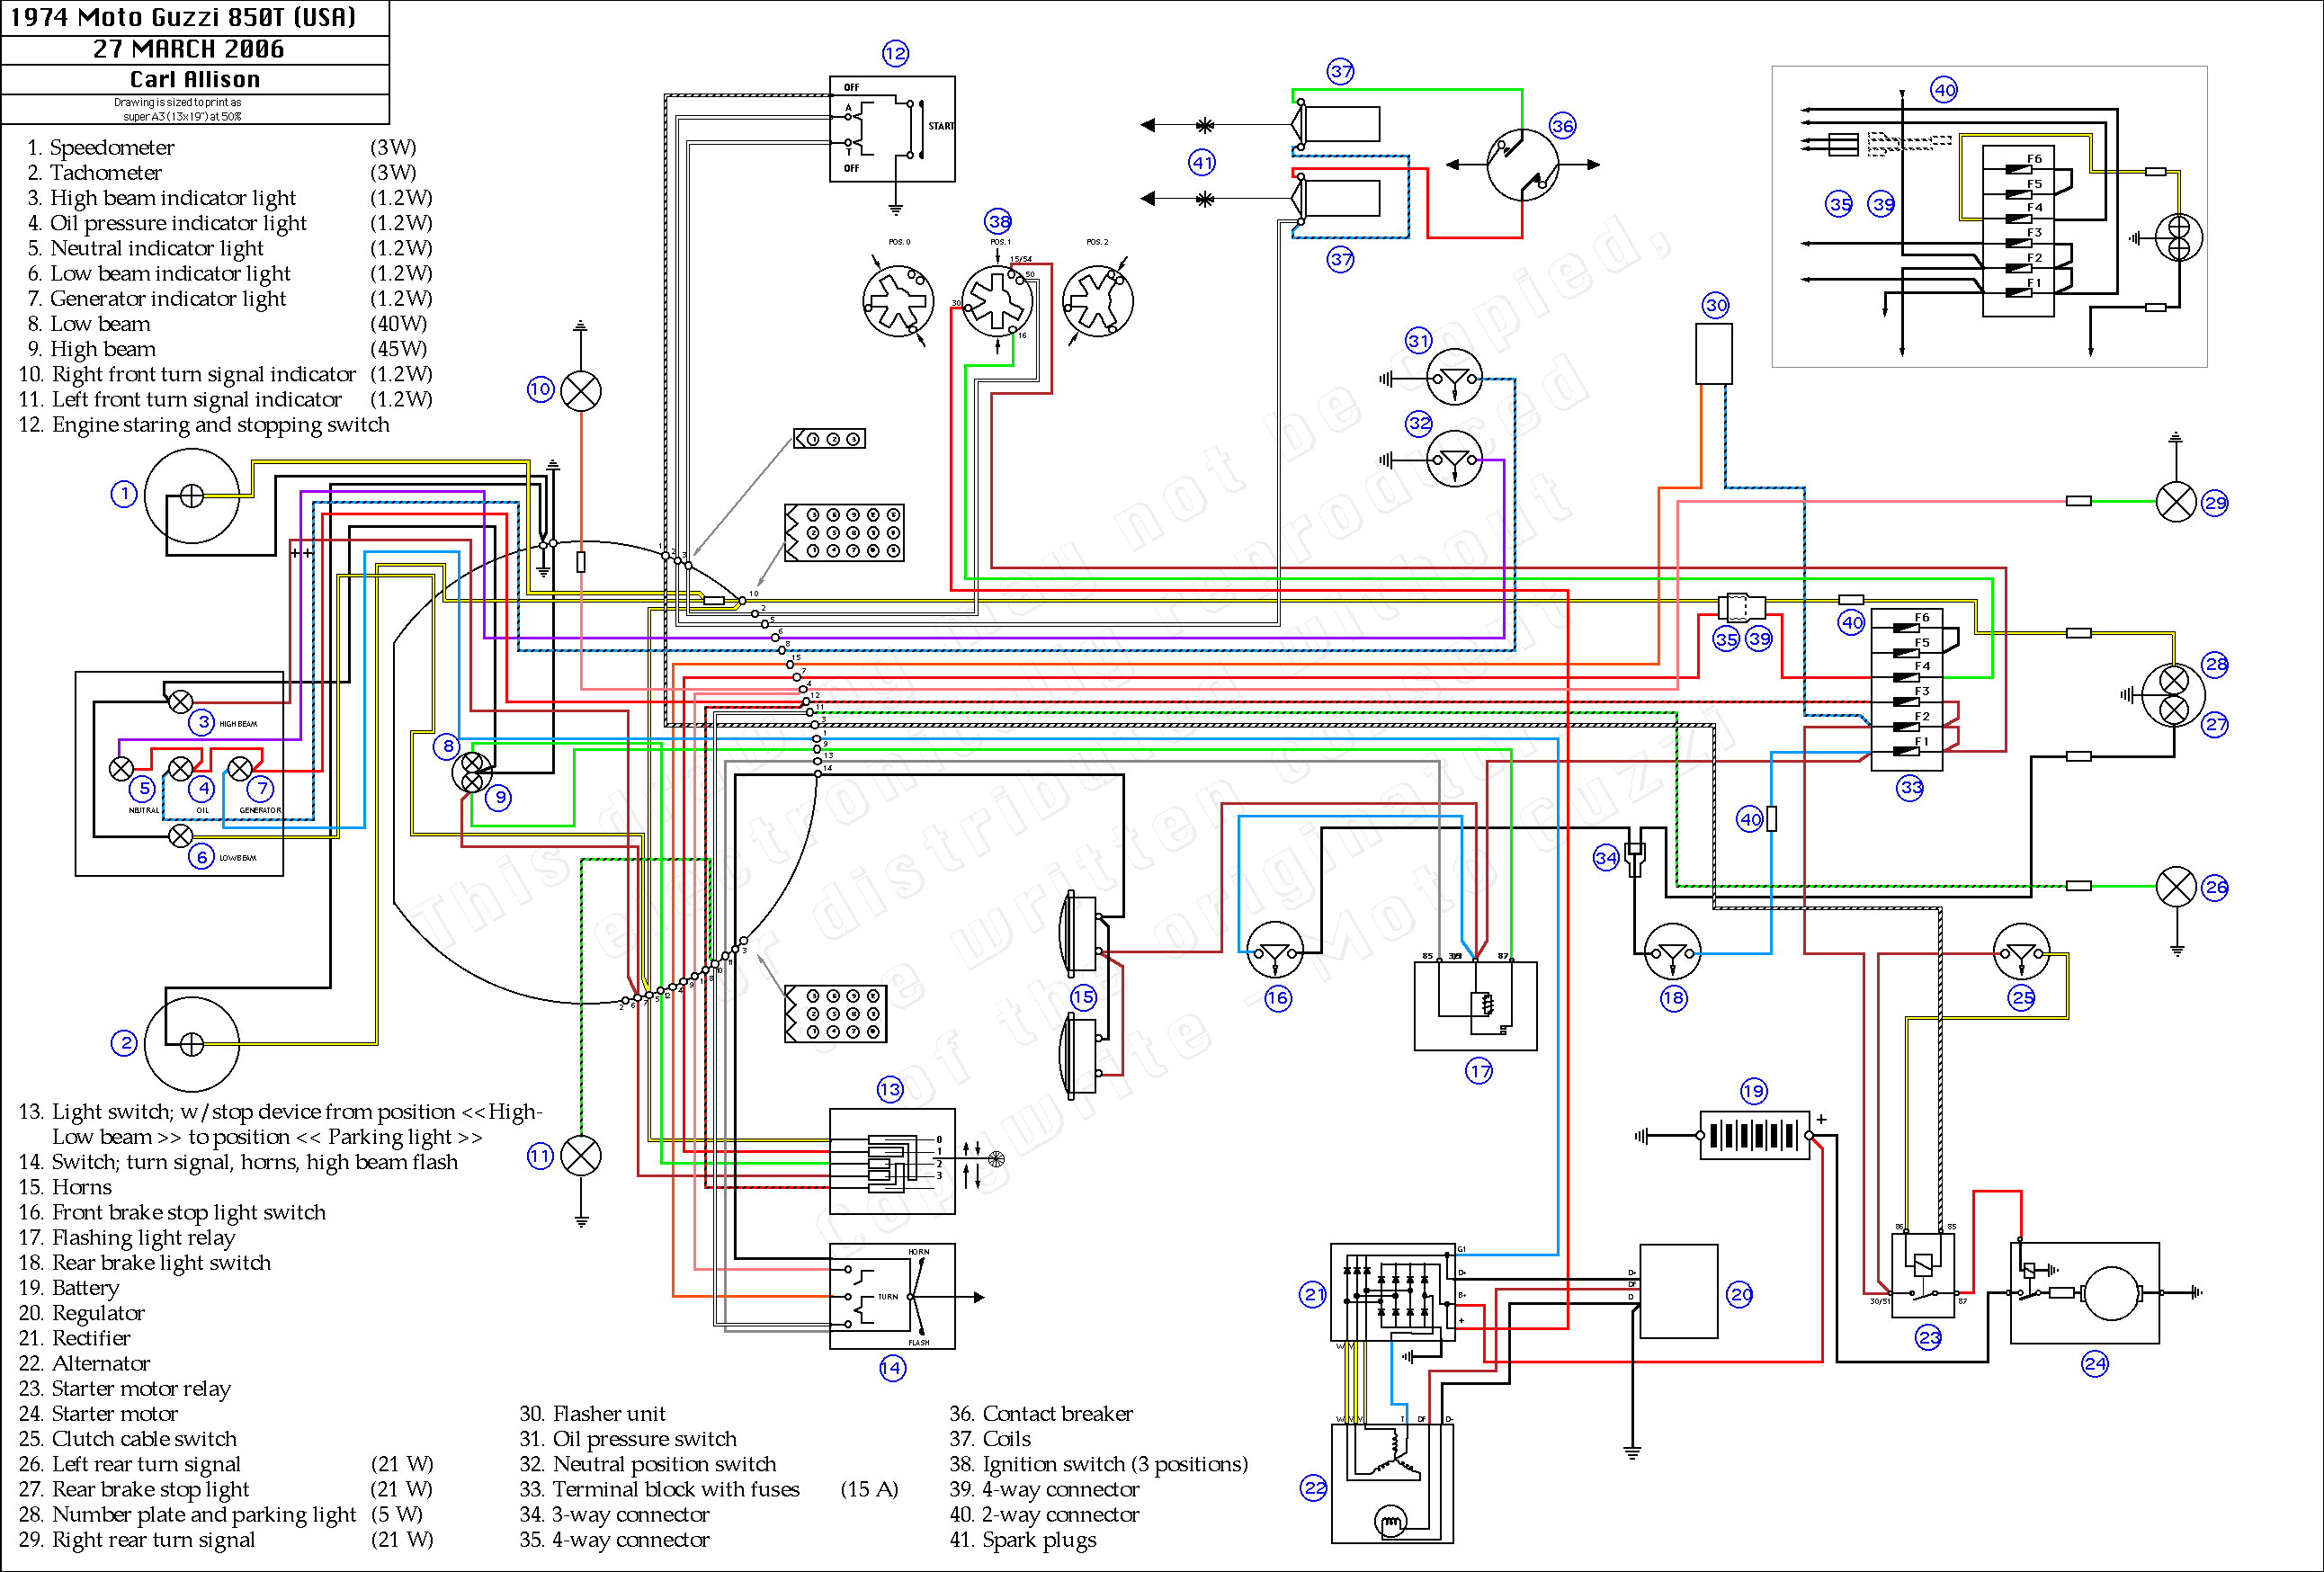This screenshot has width=2324, height=1572.
Task: Select the right front turn signal lamp 10
Action: coord(581,391)
